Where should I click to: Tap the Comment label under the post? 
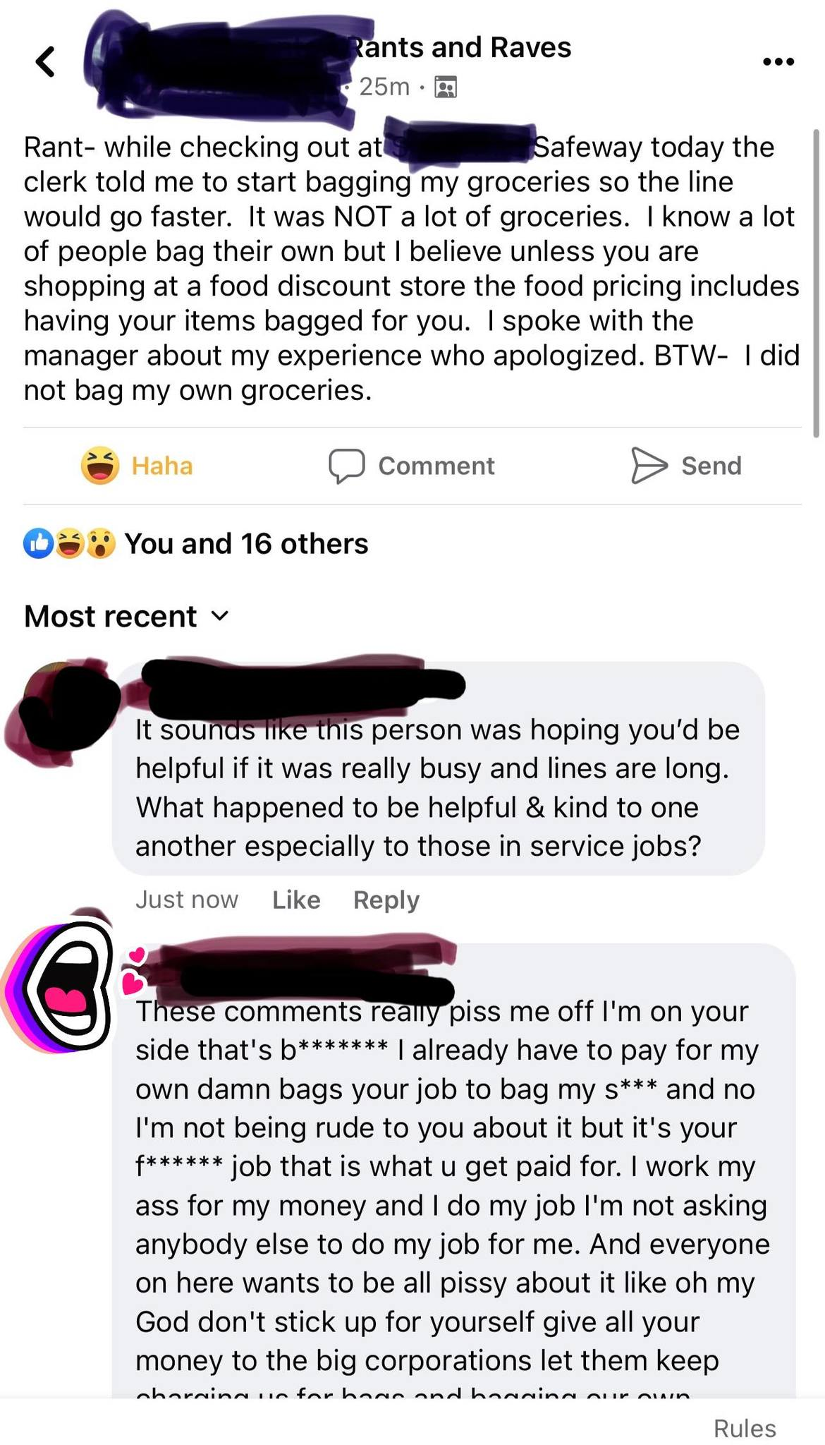click(436, 466)
